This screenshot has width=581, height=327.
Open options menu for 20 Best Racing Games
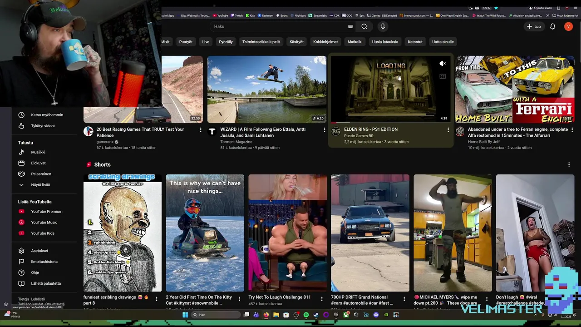pos(201,130)
